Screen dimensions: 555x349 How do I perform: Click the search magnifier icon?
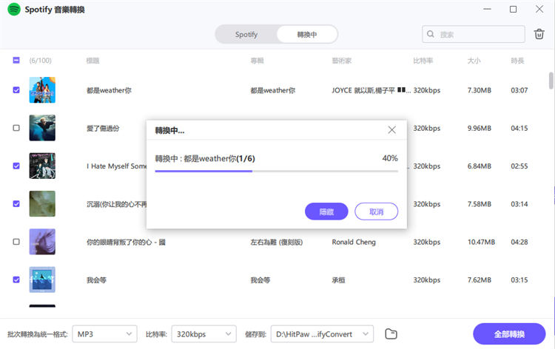431,34
